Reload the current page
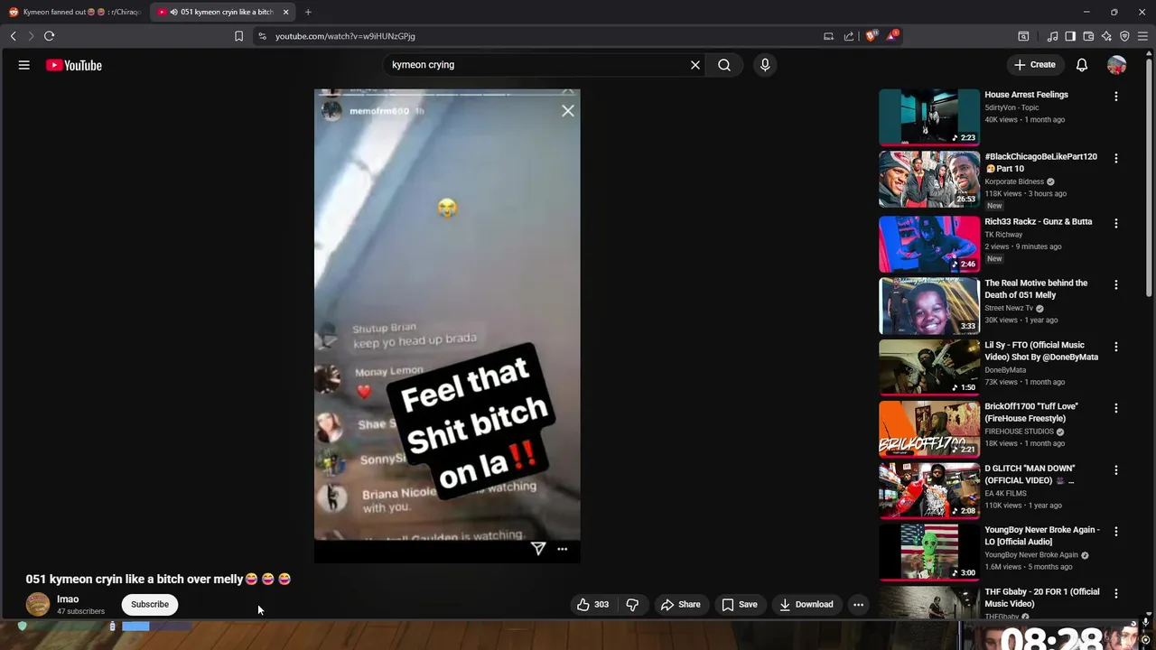Viewport: 1156px width, 650px height. 50,36
